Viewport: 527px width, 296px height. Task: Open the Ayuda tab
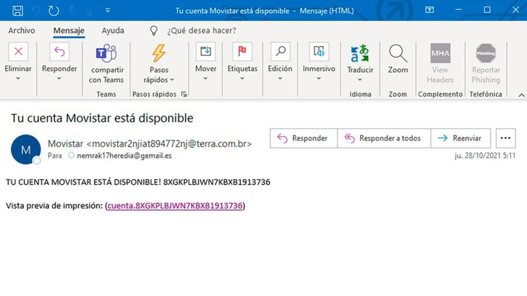[x=113, y=30]
